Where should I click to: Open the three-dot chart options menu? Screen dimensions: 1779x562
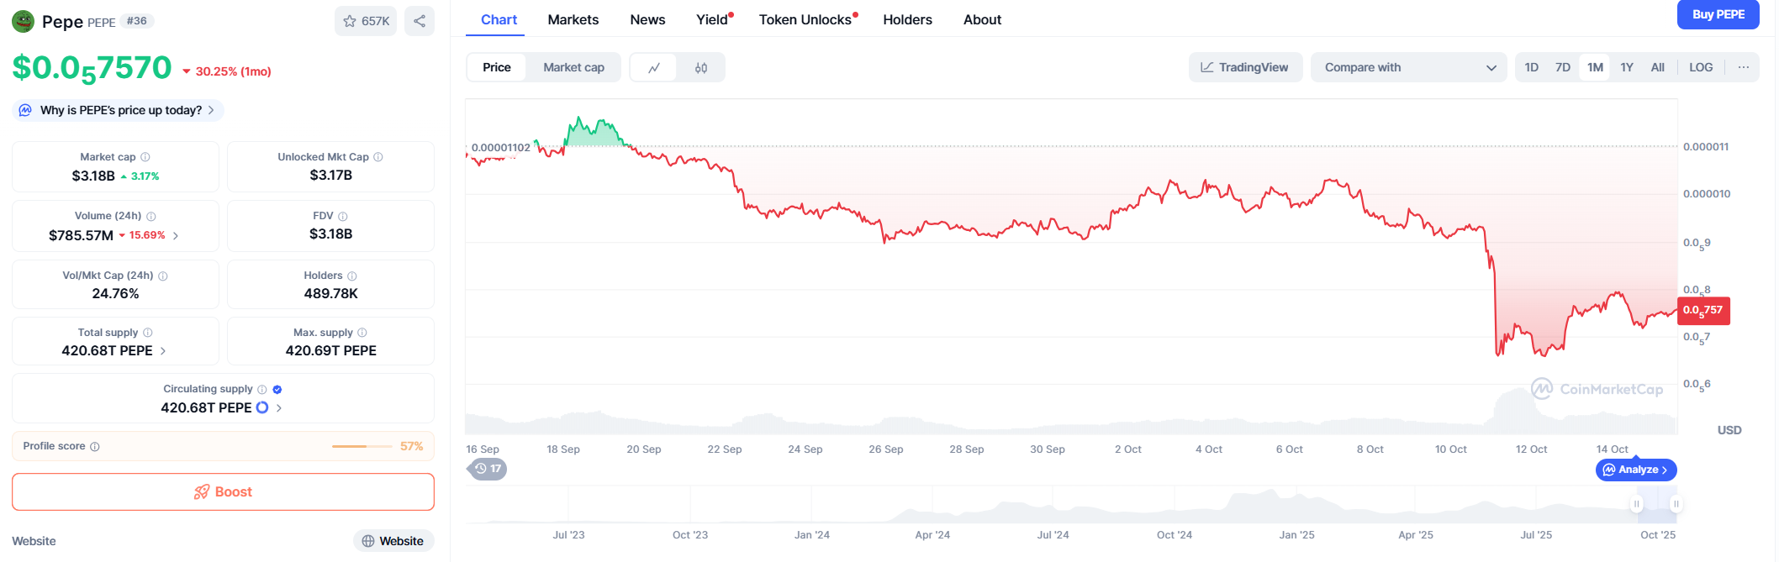coord(1743,67)
